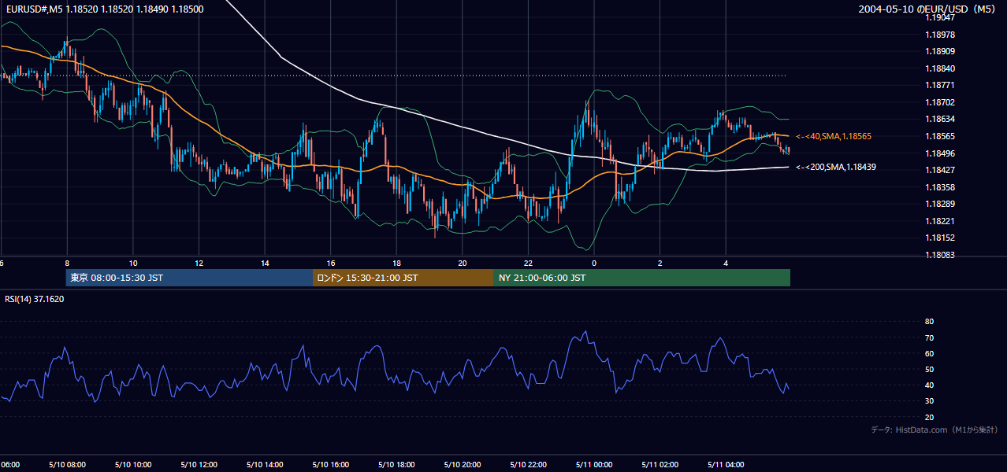Click price level 1.18634 on the price axis
1007x472 pixels.
click(x=939, y=119)
